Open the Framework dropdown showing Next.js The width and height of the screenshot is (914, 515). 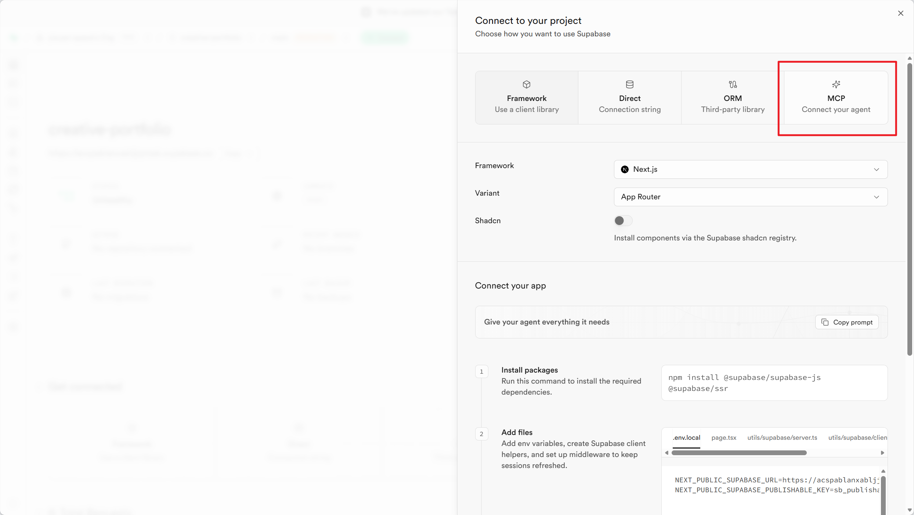(x=751, y=169)
